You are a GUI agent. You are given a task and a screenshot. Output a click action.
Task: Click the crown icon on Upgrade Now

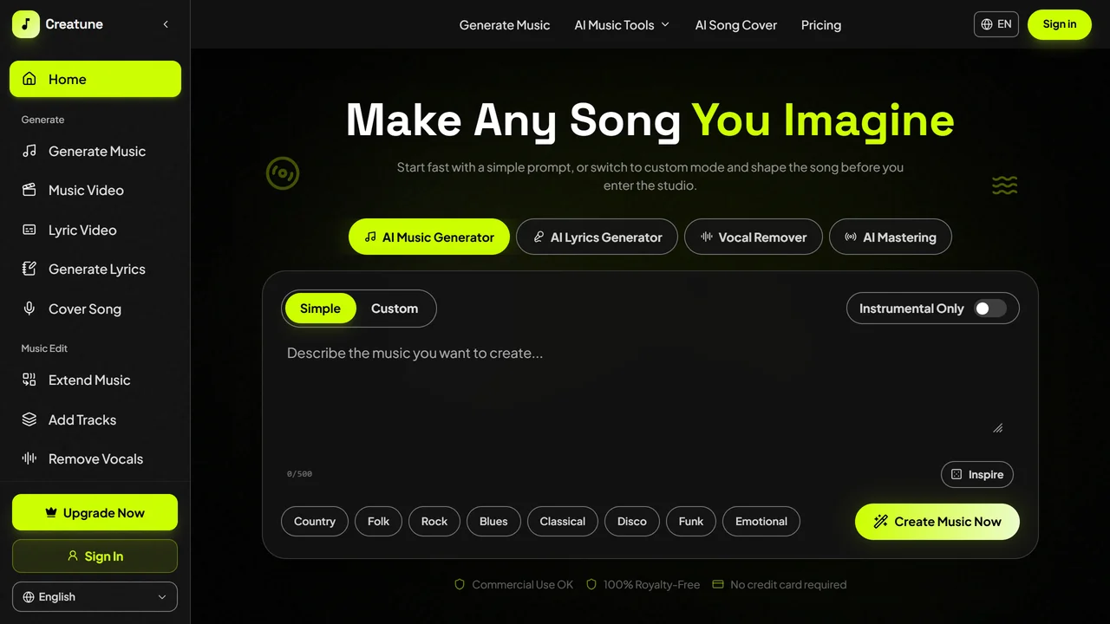(x=51, y=512)
